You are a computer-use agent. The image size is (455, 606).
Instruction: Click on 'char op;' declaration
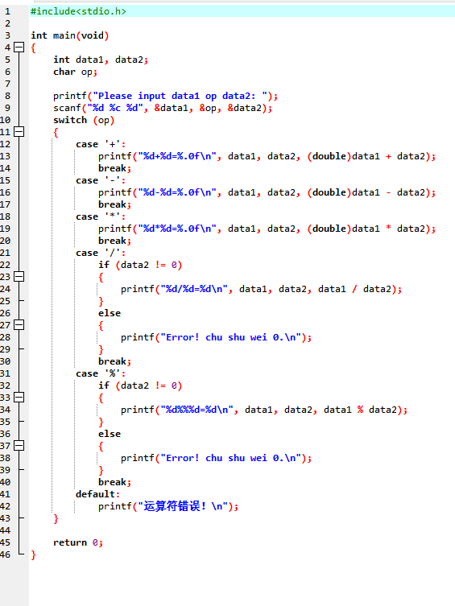(x=76, y=72)
